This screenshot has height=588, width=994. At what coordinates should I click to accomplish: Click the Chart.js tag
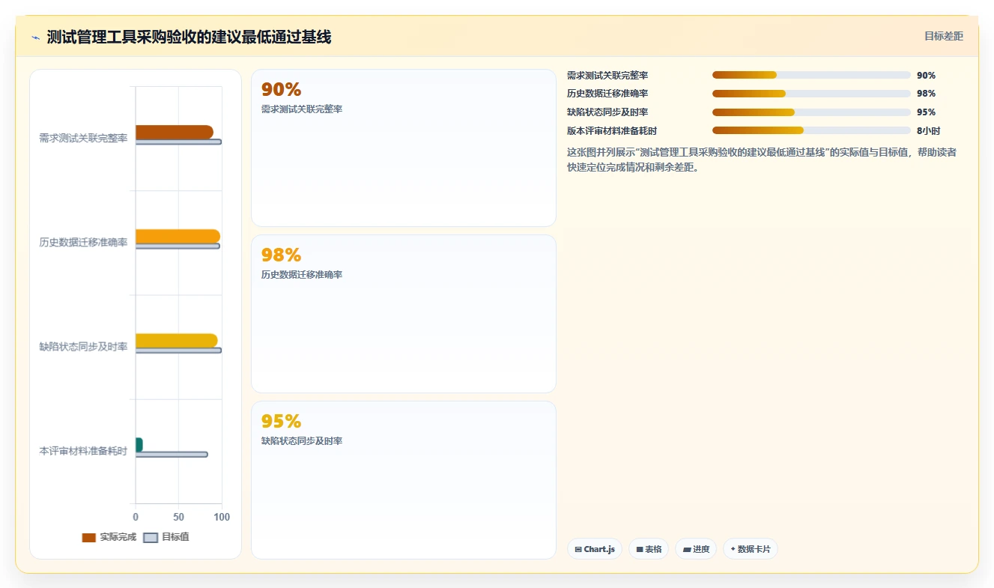[595, 549]
